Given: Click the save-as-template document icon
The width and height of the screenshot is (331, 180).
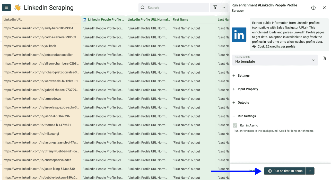Looking at the screenshot, I should tap(324, 58).
